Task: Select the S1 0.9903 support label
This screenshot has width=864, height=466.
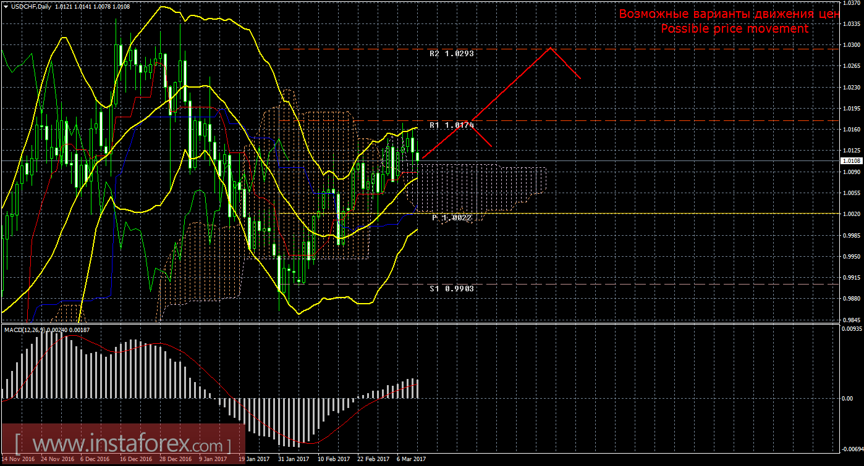Action: [x=451, y=288]
